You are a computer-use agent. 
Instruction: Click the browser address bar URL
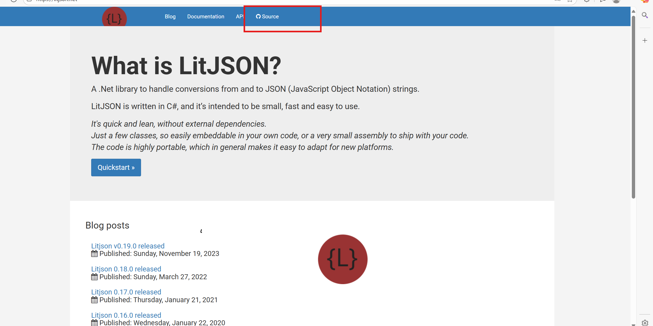pyautogui.click(x=57, y=1)
